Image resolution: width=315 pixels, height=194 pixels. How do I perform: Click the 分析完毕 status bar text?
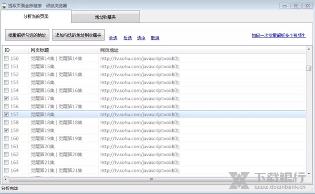tap(9, 188)
